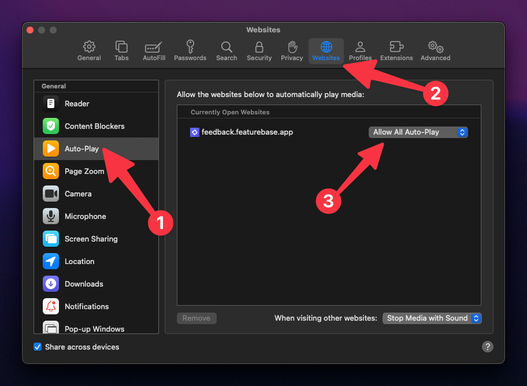Click the green Content Blockers shield icon
The height and width of the screenshot is (386, 527).
click(x=51, y=126)
